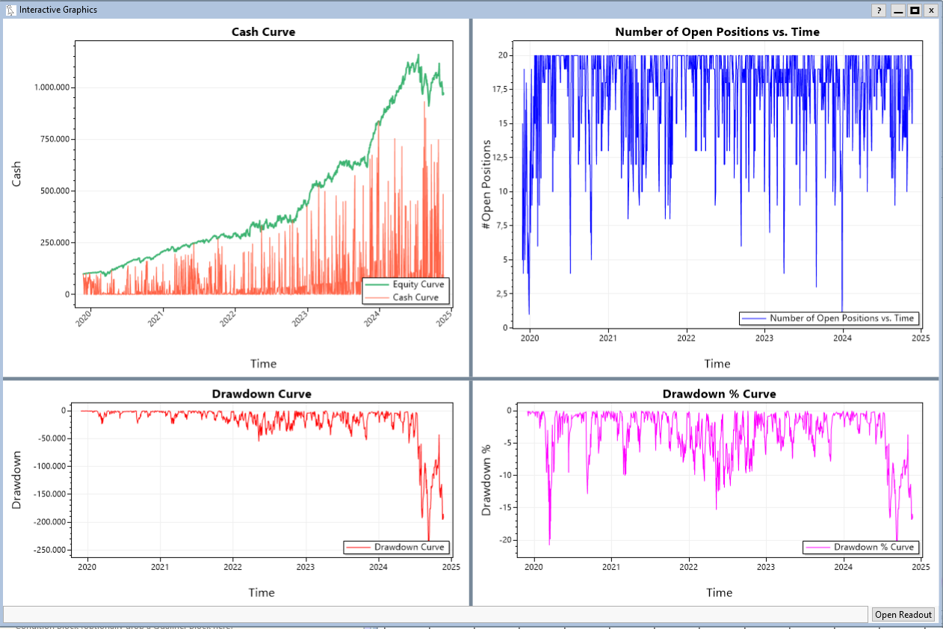
Task: Click the Drawdown % Curve chart title
Action: click(719, 394)
